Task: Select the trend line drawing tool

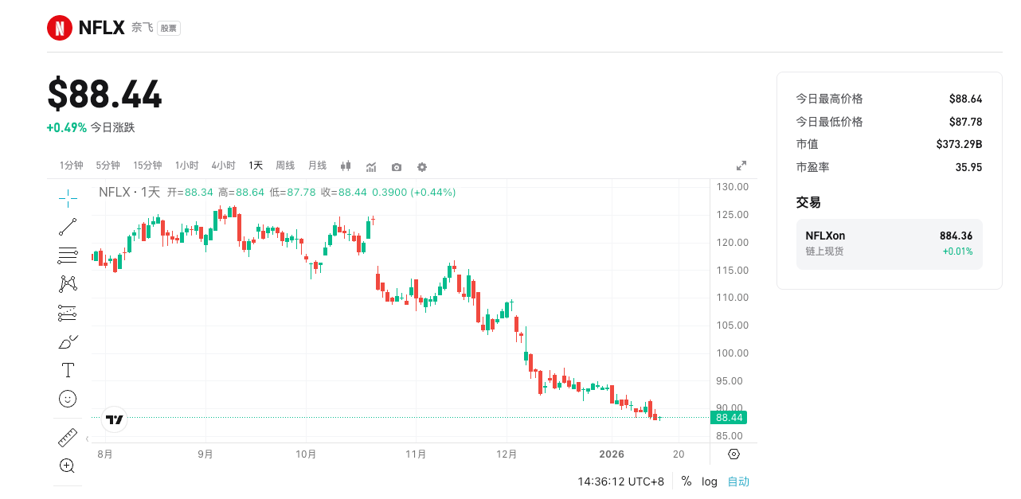Action: pos(68,227)
